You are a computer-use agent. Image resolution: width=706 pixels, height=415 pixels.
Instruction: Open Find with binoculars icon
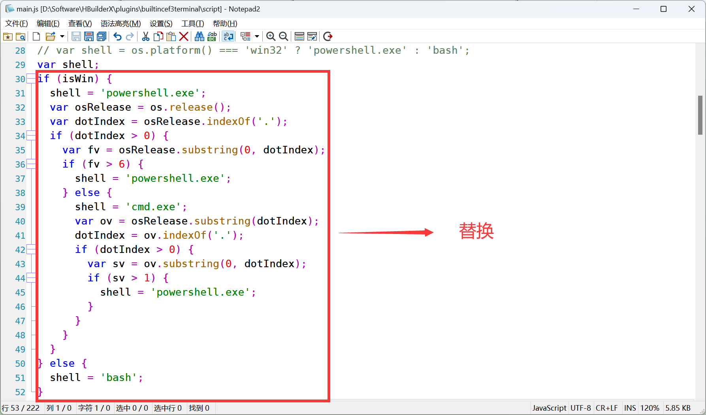point(200,37)
